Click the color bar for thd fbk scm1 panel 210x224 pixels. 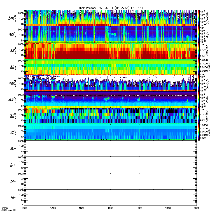[199, 132]
